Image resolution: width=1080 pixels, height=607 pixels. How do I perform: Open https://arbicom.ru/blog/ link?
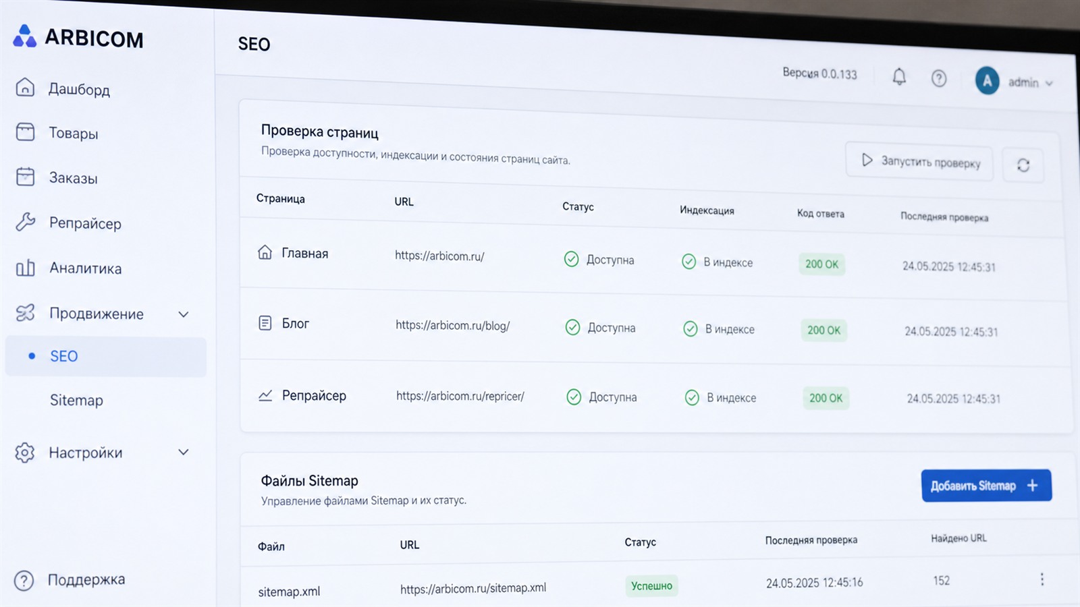point(453,325)
